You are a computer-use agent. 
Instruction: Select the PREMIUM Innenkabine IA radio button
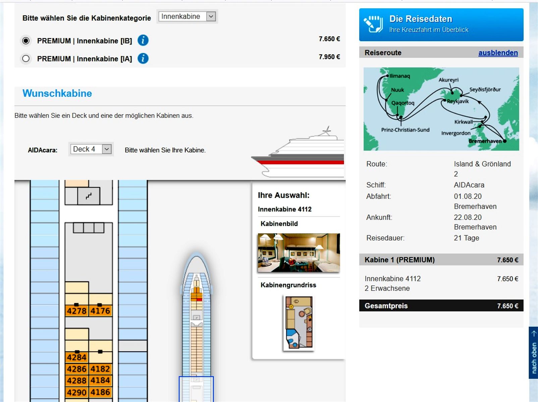(x=26, y=59)
